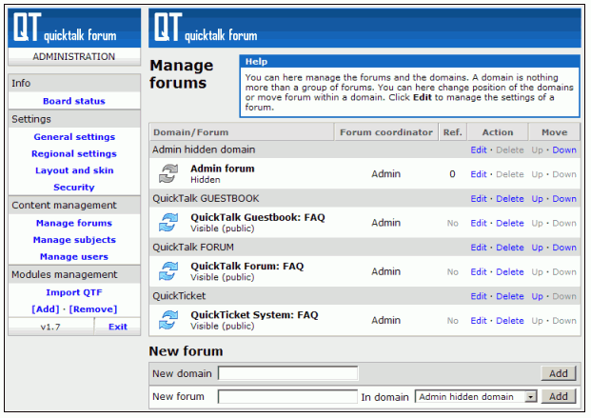591x418 pixels.
Task: Open the In domain dropdown list
Action: 530,397
